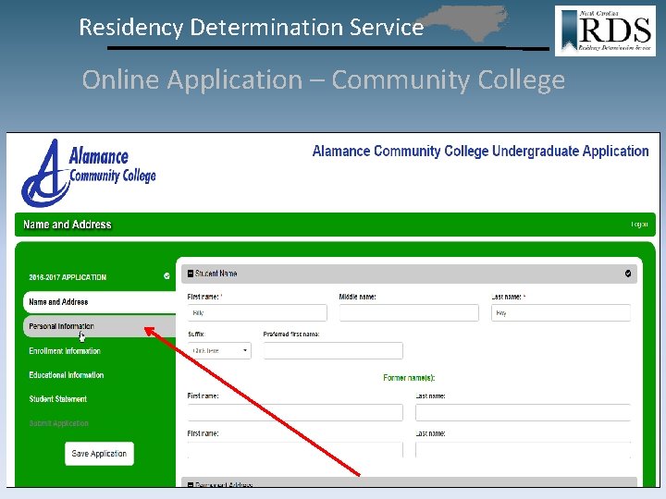
Task: Click the RDS logo in the slide header
Action: pyautogui.click(x=605, y=31)
